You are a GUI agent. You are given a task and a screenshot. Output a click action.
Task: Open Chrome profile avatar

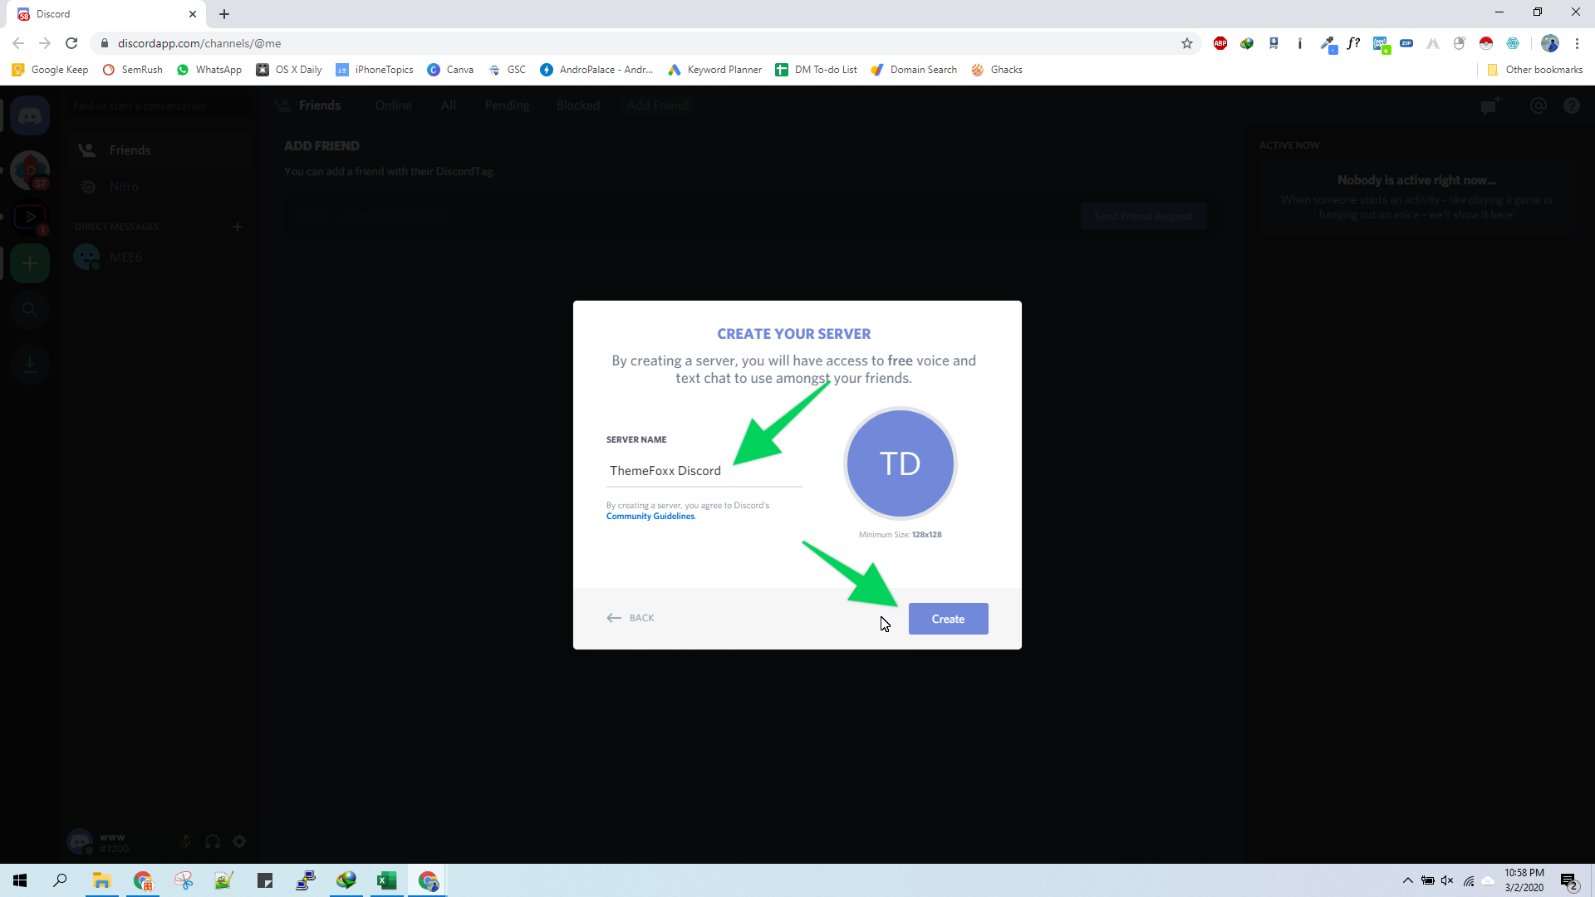tap(1550, 43)
